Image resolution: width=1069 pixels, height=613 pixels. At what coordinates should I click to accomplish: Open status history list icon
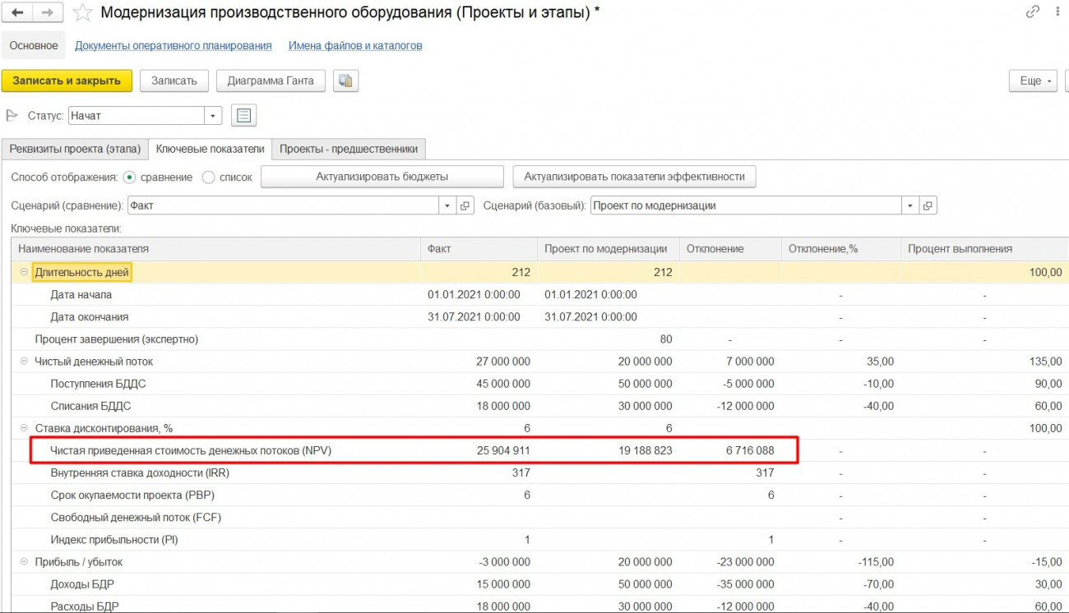pos(243,116)
